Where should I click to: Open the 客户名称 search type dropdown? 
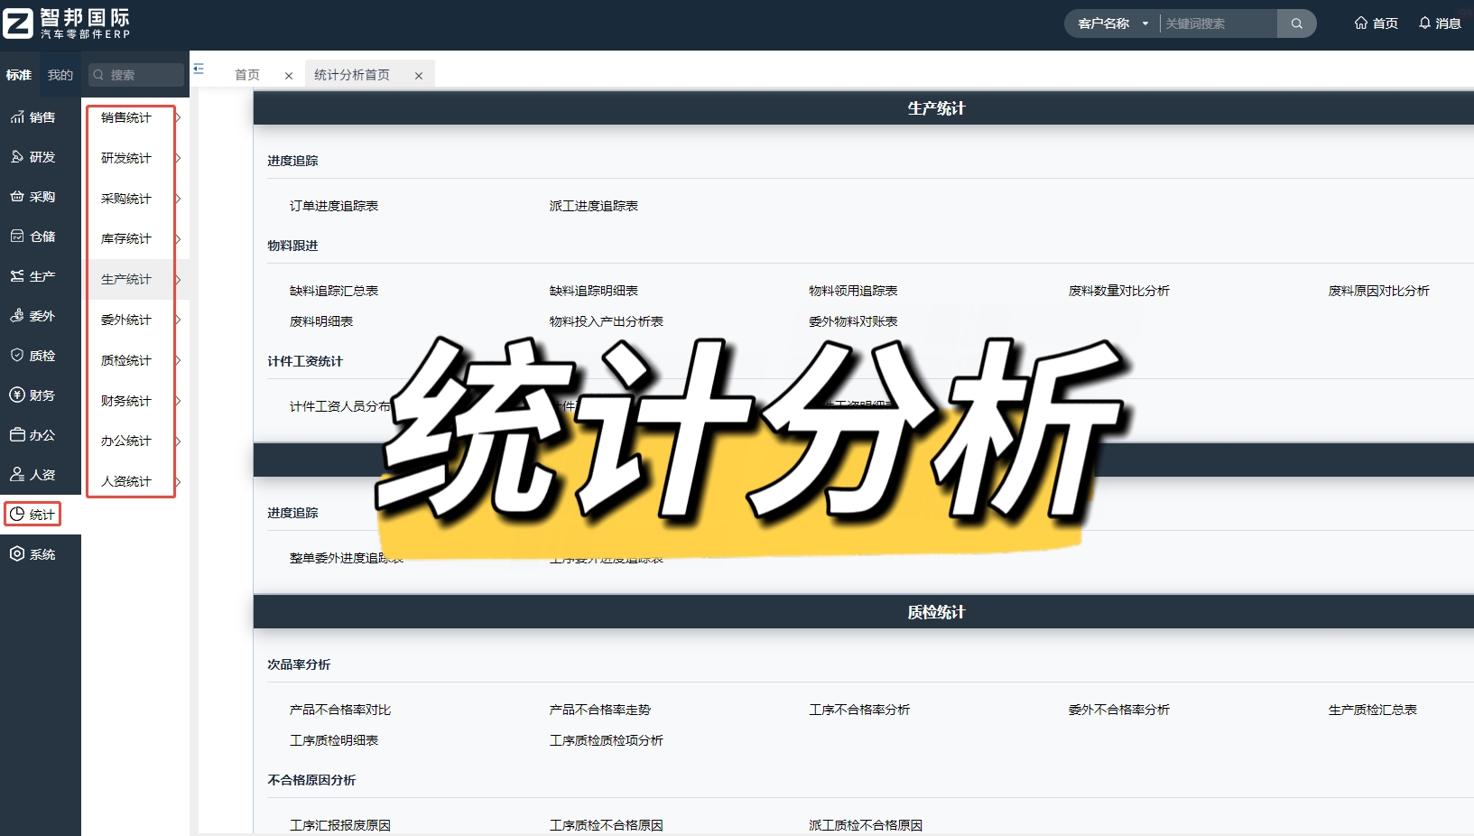[x=1113, y=23]
